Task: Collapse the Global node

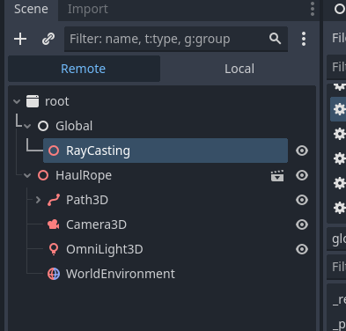Action: pyautogui.click(x=27, y=126)
